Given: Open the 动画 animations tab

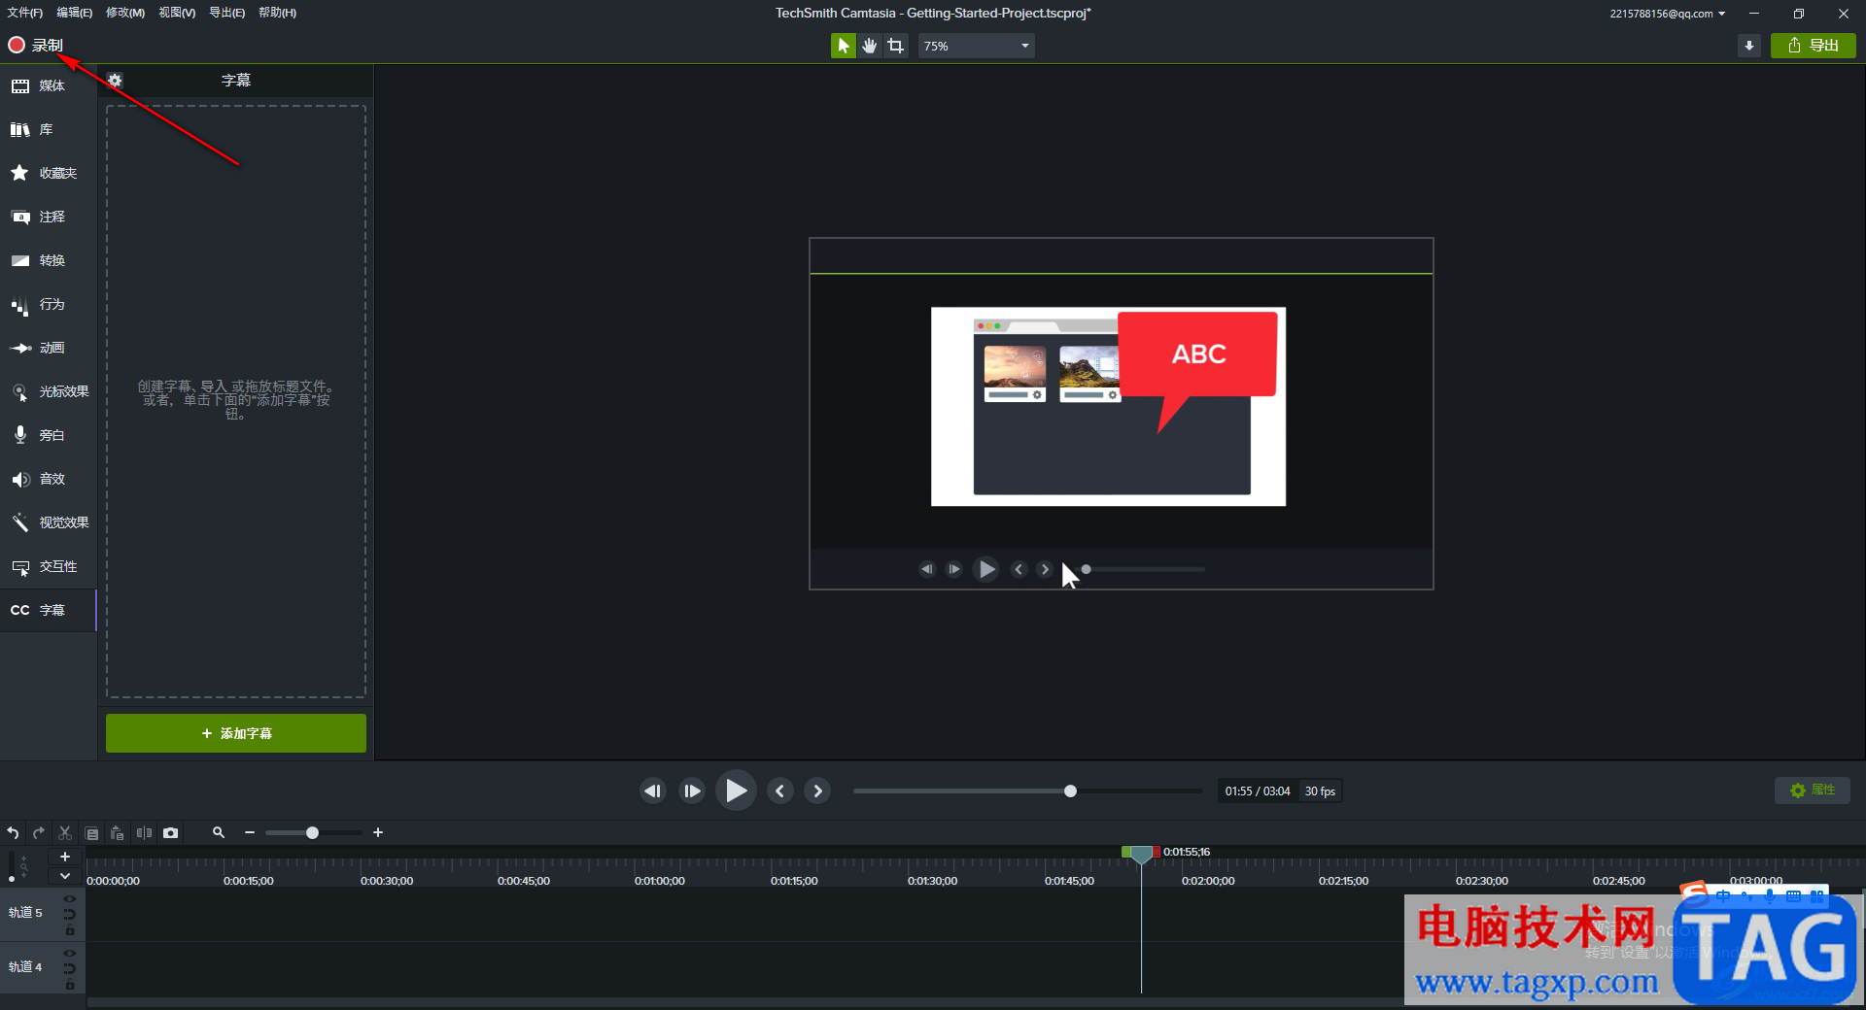Looking at the screenshot, I should pyautogui.click(x=49, y=349).
